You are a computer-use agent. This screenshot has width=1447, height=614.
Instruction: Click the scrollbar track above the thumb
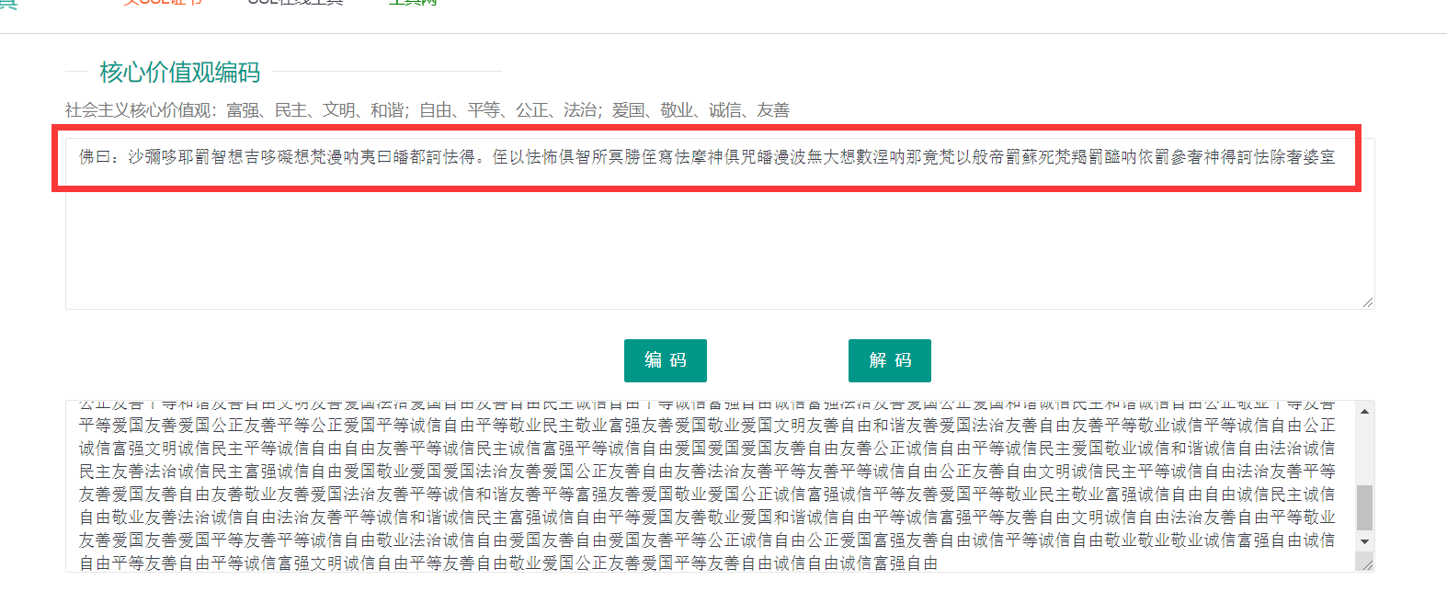1364,450
